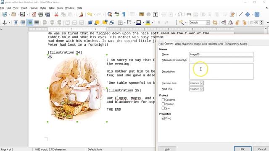Open image Filter wand tool
Image resolution: width=269 pixels, height=151 pixels.
pos(181,22)
